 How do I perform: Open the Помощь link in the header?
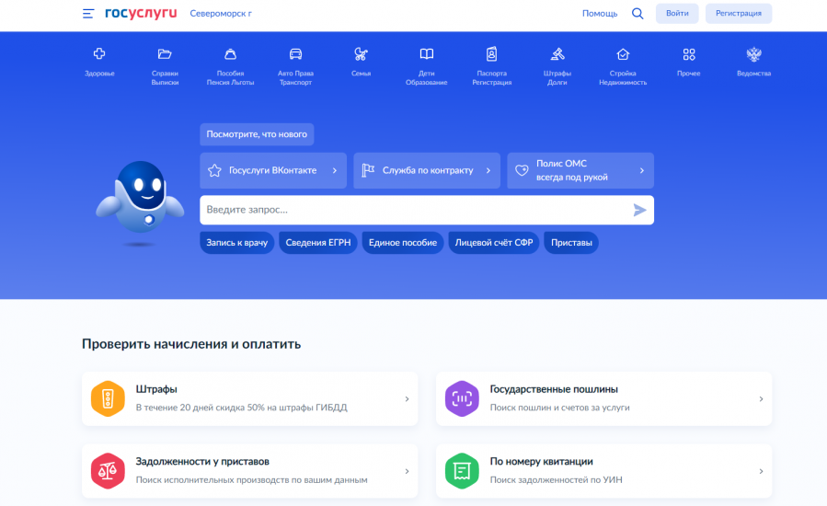tap(600, 14)
